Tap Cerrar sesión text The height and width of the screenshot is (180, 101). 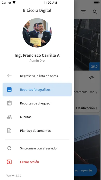tap(30, 162)
